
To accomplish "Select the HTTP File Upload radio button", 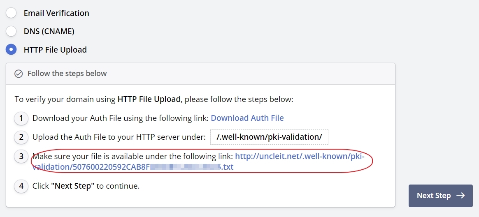I will pyautogui.click(x=11, y=50).
